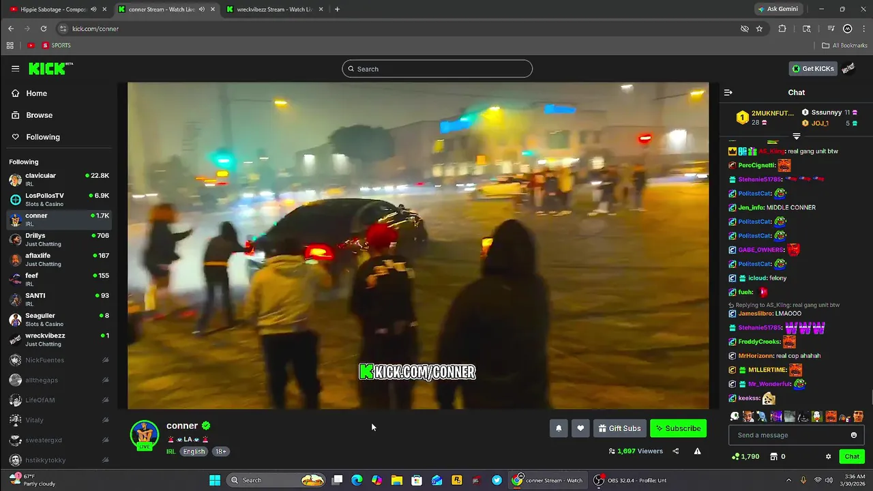873x491 pixels.
Task: Open SPORTS bookmark
Action: tap(56, 45)
